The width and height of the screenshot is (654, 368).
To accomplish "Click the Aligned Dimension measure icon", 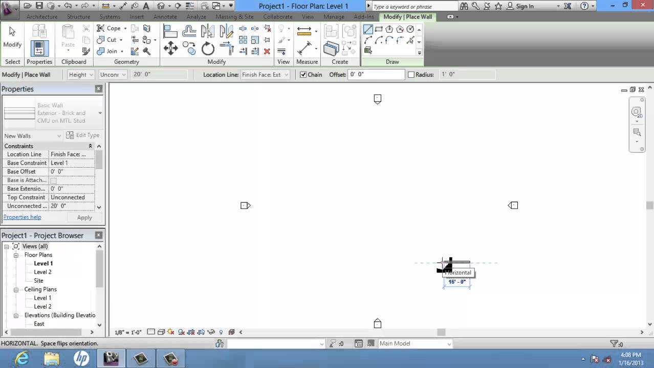I will (304, 49).
